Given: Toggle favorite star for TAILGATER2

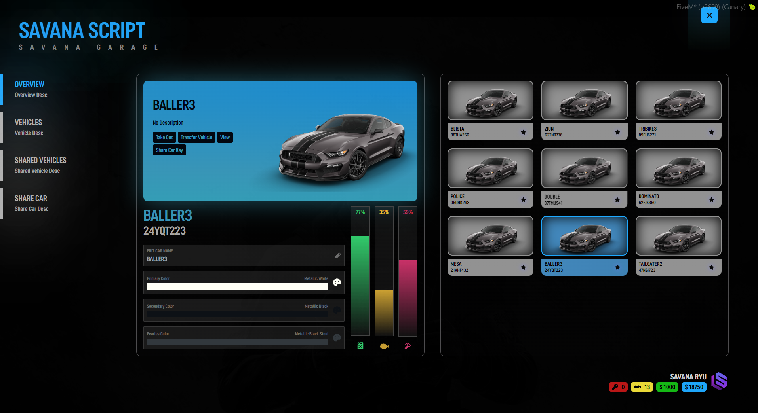Looking at the screenshot, I should [x=712, y=267].
